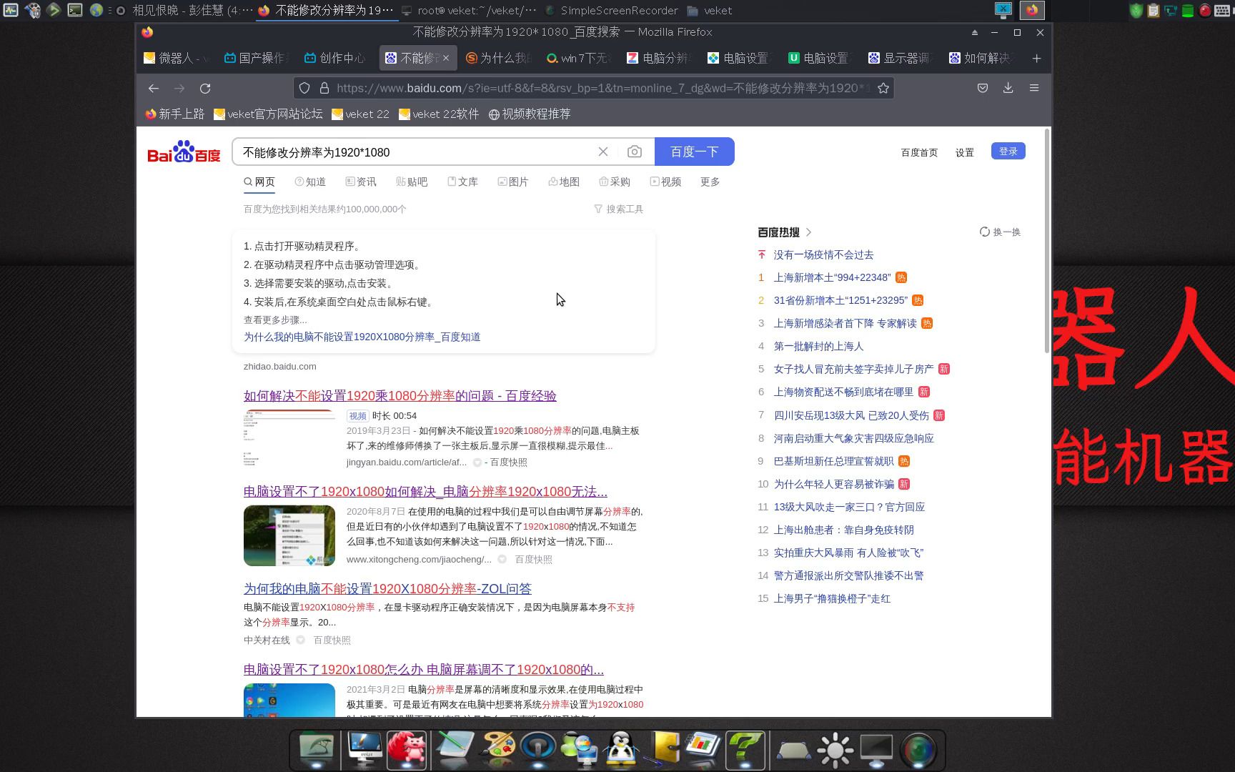Select the 图片 search category
The height and width of the screenshot is (772, 1235).
click(513, 182)
